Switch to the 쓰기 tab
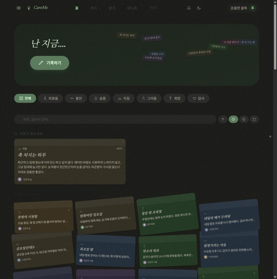The image size is (277, 279). tap(94, 8)
